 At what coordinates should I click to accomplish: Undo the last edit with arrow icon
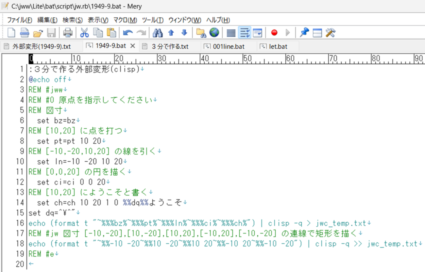(128, 33)
